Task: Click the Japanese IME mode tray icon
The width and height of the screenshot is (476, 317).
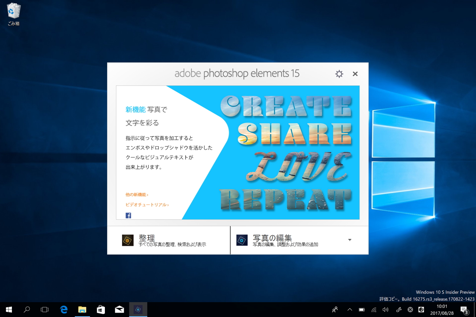Action: [x=421, y=310]
